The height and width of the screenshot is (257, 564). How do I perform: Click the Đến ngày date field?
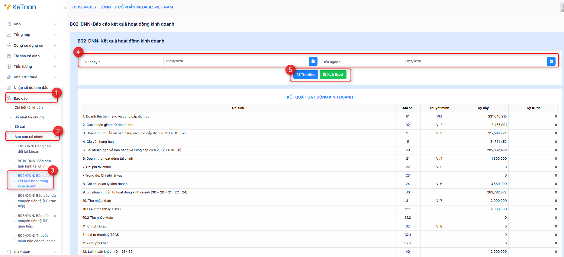(x=474, y=61)
